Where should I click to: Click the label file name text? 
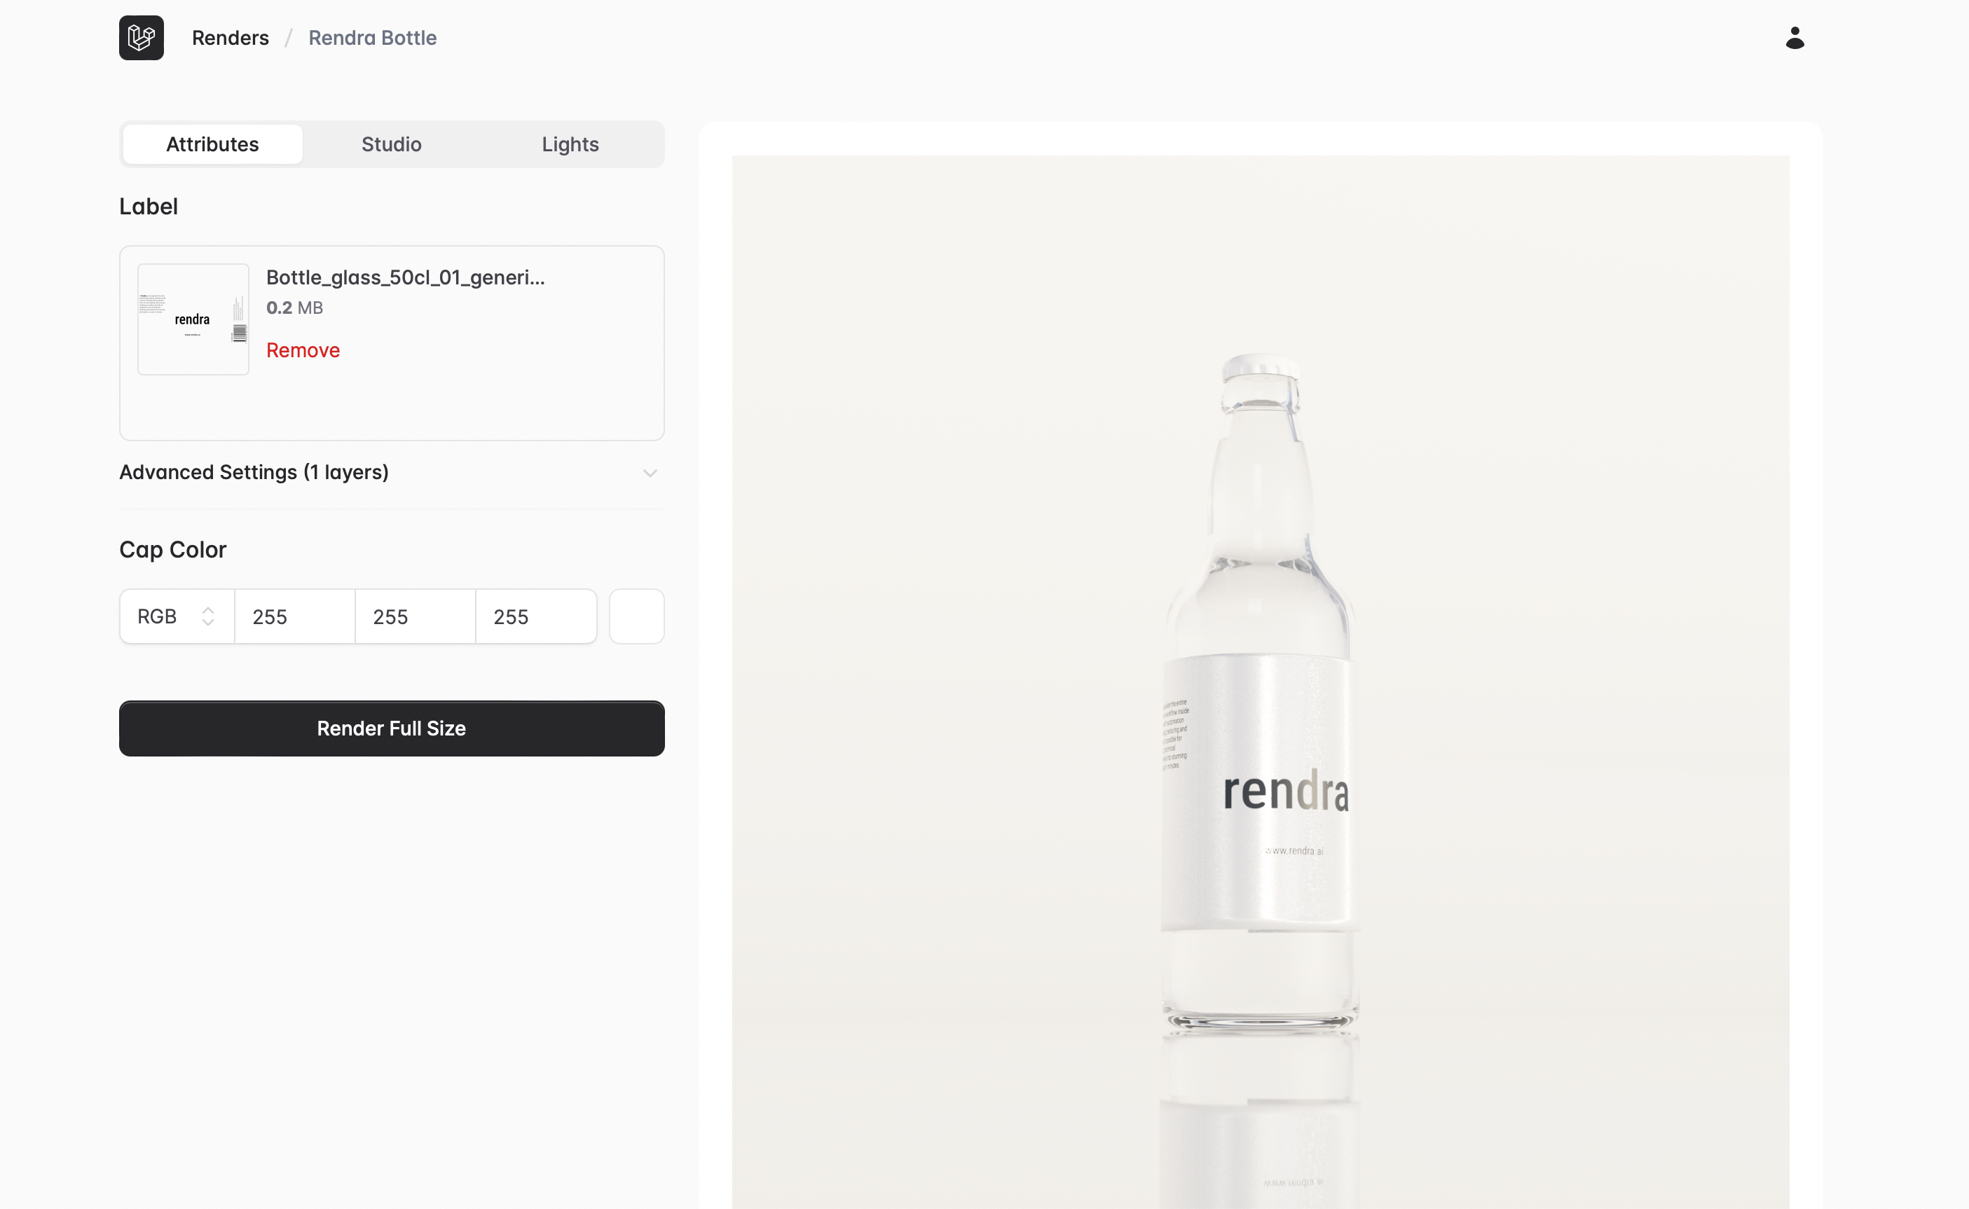point(405,277)
